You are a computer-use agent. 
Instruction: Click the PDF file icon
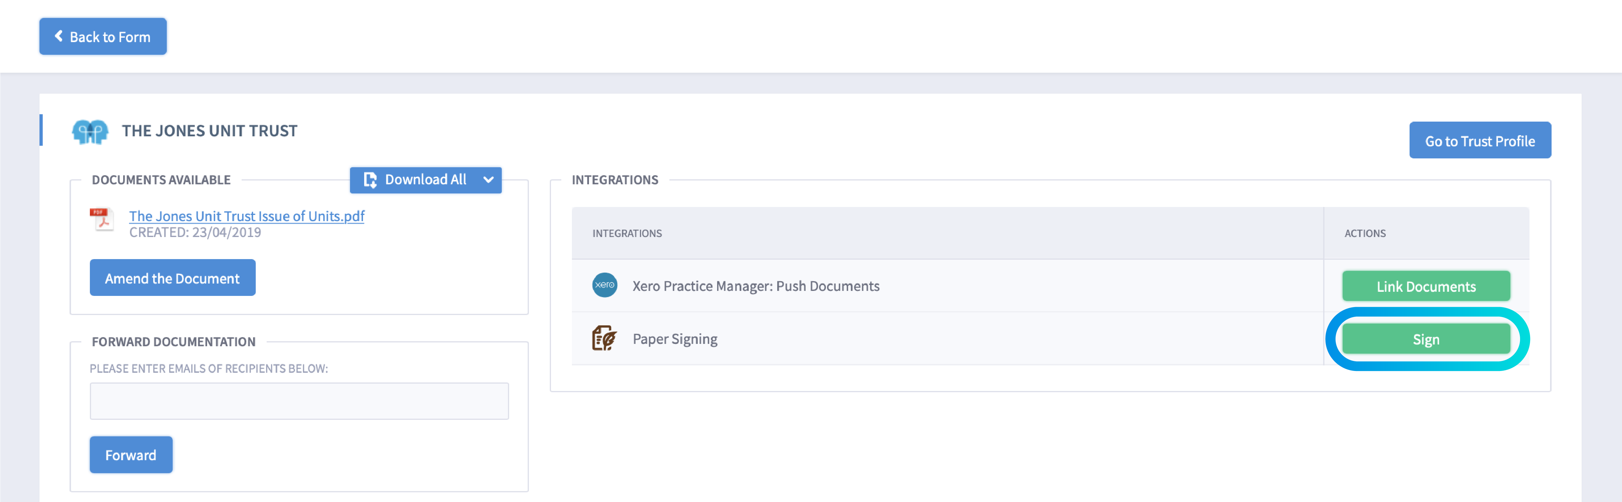tap(101, 220)
